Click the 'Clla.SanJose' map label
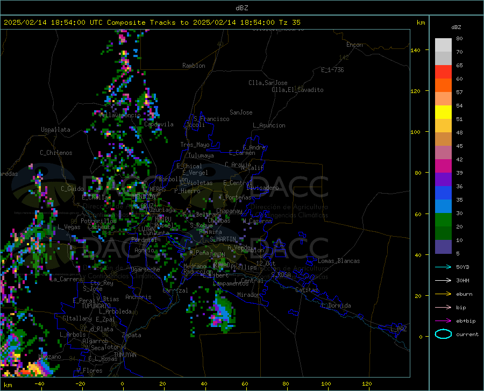484x391 pixels. pos(268,83)
